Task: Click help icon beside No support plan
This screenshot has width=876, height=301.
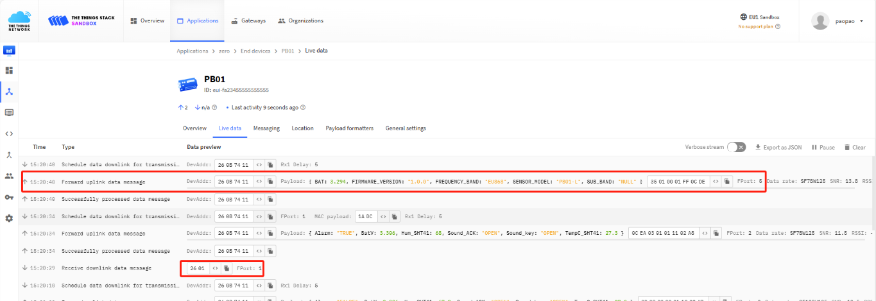Action: pos(778,27)
